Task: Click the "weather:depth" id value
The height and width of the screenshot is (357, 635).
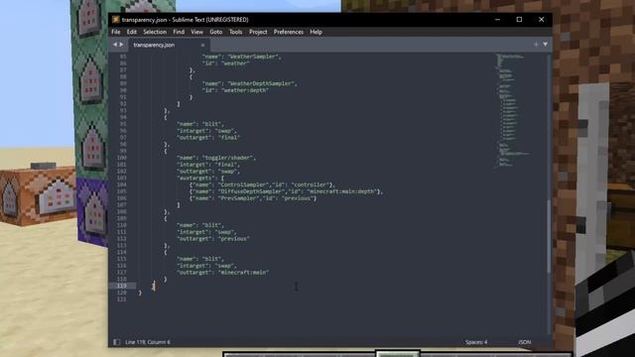Action: coord(245,90)
